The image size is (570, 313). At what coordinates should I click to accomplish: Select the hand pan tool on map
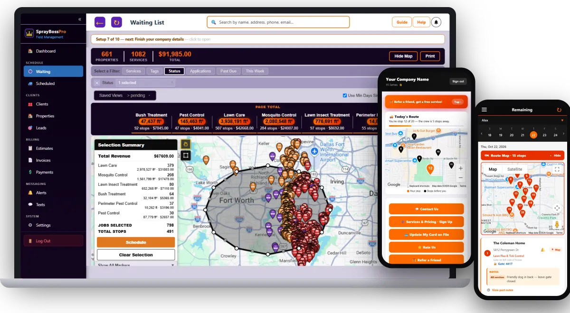(185, 144)
